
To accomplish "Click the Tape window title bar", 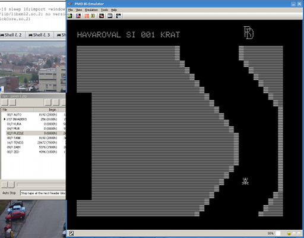I will pyautogui.click(x=33, y=96).
